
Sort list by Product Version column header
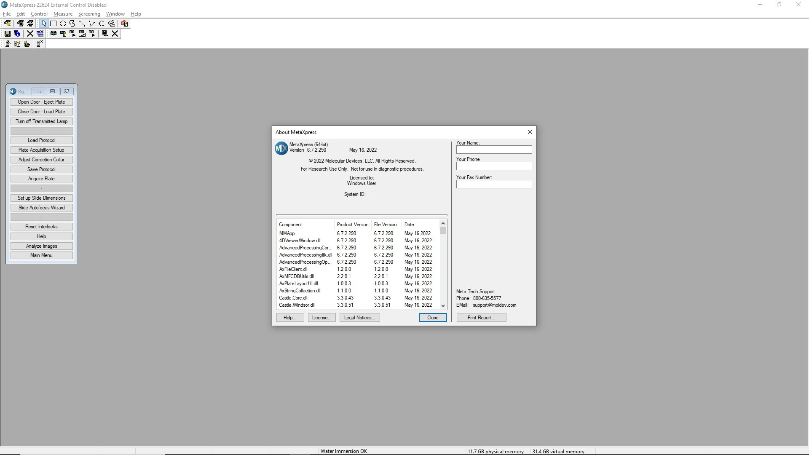tap(352, 225)
